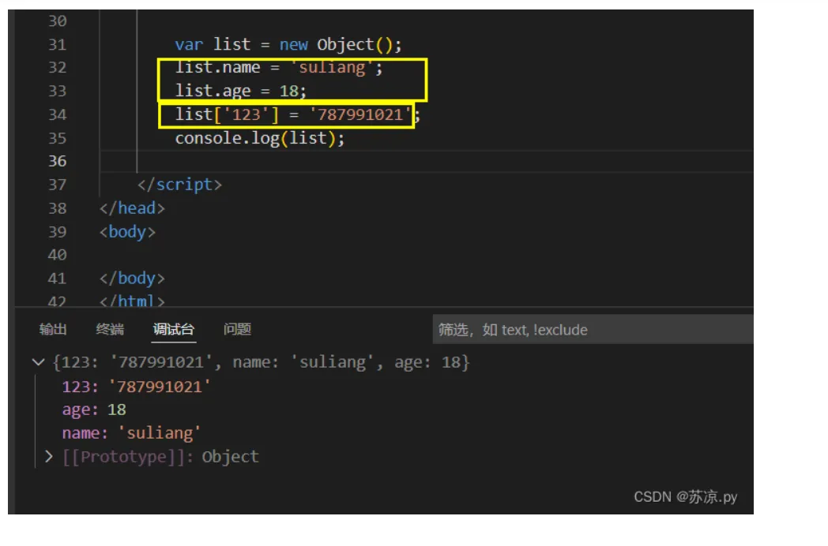Select the 调试台 debug console tab
This screenshot has width=828, height=546.
click(x=174, y=330)
